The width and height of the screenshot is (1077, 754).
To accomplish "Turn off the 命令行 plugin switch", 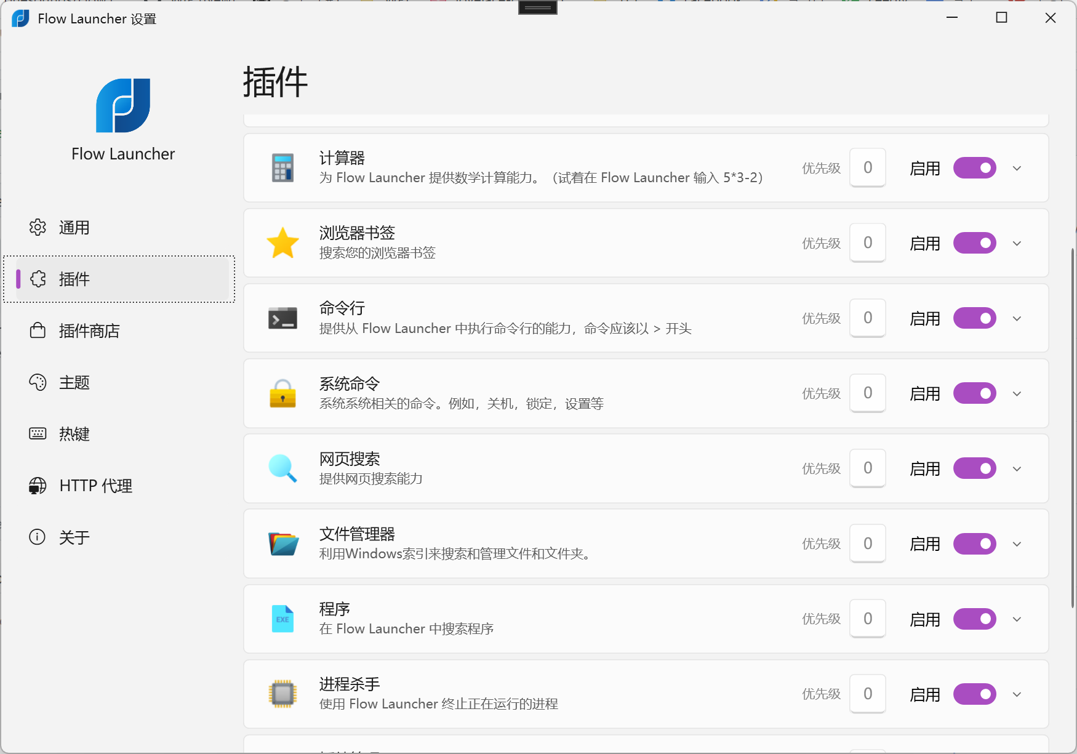I will pos(975,318).
